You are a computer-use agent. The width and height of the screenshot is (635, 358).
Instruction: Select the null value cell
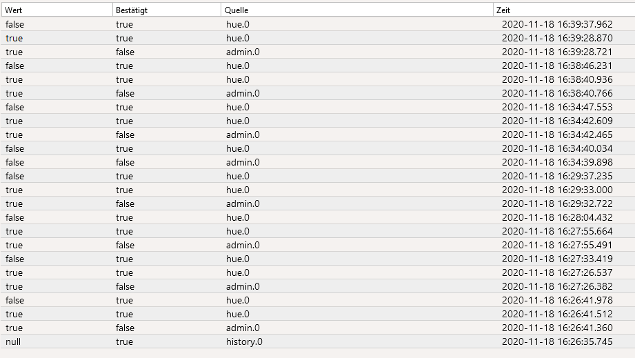coord(13,341)
